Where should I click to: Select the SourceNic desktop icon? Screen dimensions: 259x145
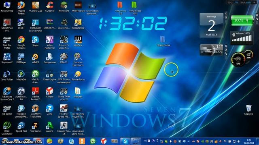pyautogui.click(x=64, y=24)
